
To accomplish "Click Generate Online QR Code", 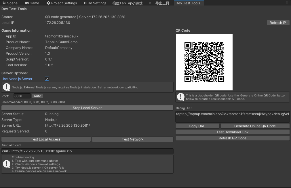I will [x=255, y=126].
